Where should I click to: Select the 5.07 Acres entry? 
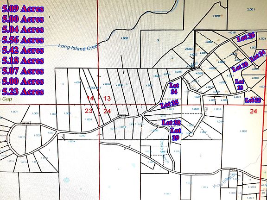tap(23, 71)
